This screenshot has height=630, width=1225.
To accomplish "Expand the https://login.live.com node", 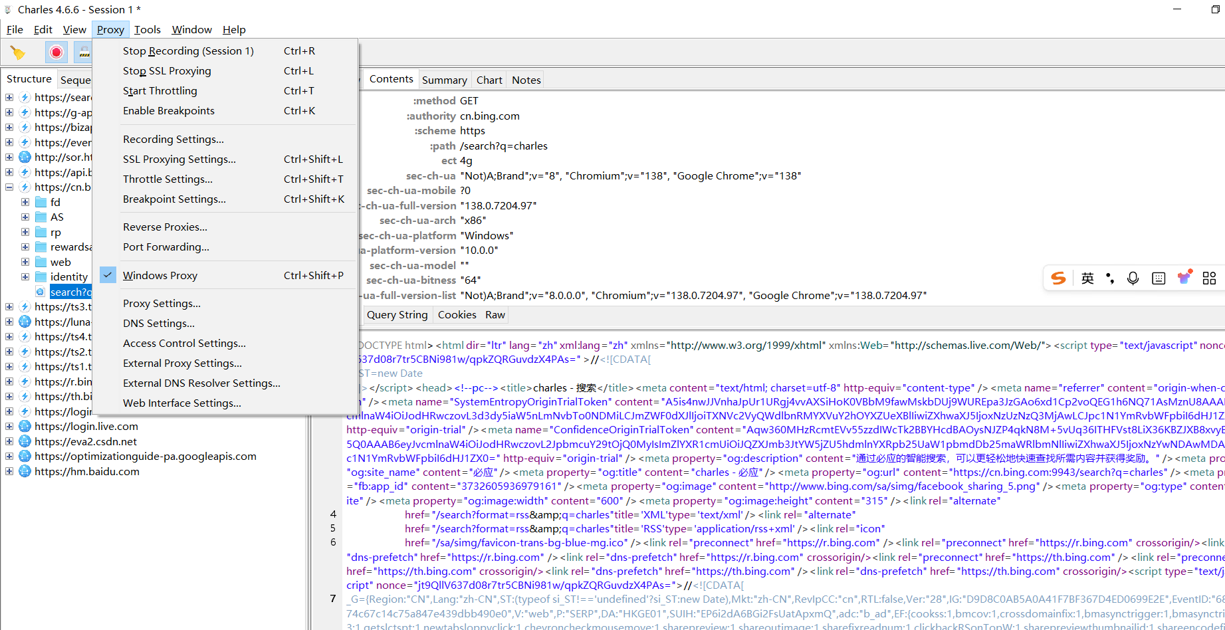I will (x=9, y=427).
